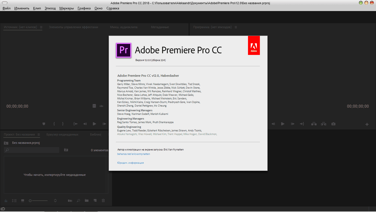
Task: Open the Source panel hamburger menu
Action: point(41,27)
